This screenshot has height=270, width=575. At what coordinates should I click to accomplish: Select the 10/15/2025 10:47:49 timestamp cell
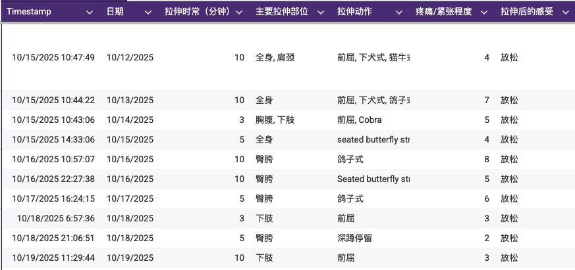click(x=53, y=58)
